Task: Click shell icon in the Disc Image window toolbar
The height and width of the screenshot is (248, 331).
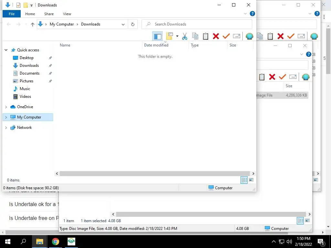Action: [305, 77]
